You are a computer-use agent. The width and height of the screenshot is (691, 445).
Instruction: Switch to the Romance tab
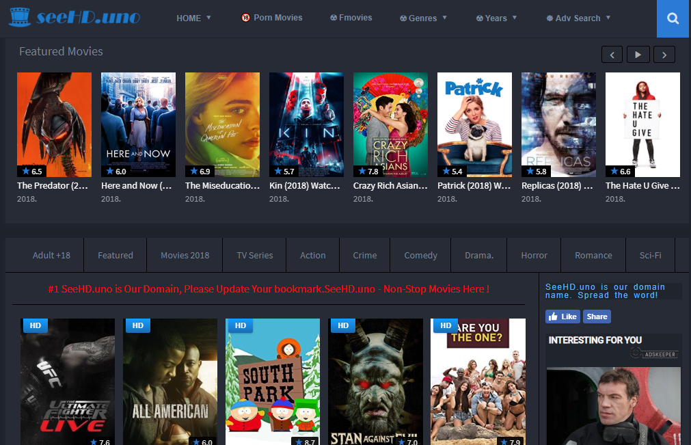pos(593,255)
